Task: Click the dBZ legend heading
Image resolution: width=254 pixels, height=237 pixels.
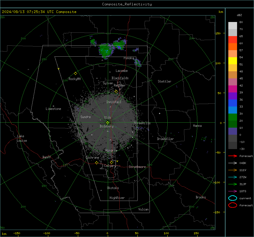Action: pos(239,15)
